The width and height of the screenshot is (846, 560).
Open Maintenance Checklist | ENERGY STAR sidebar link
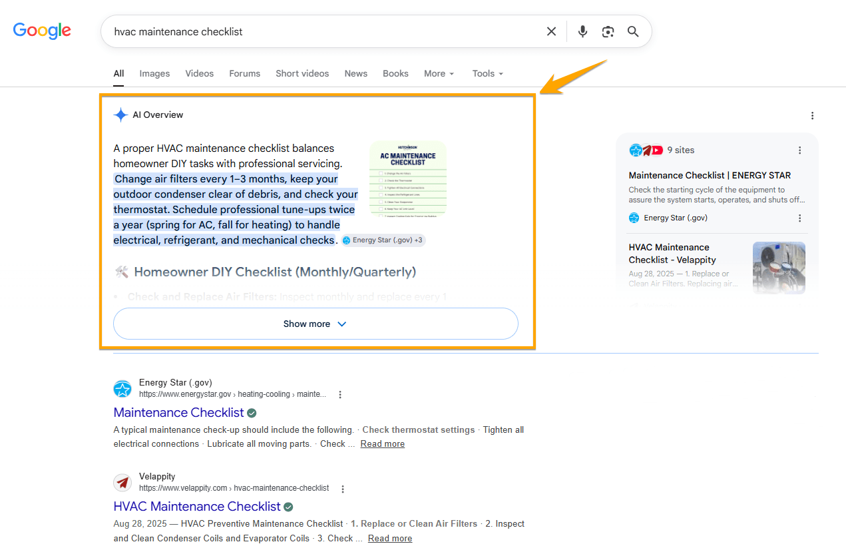point(710,176)
